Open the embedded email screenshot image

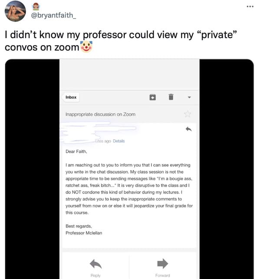tap(129, 169)
